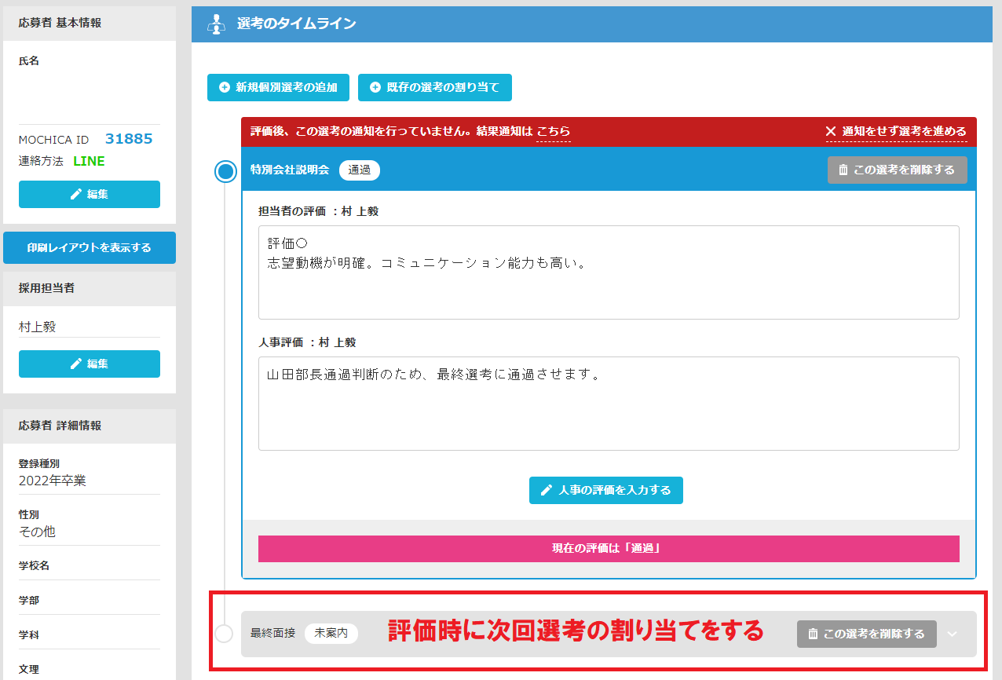Viewport: 1002px width, 680px height.
Task: Click plus icon on 新規個別選考の追加
Action: (225, 88)
